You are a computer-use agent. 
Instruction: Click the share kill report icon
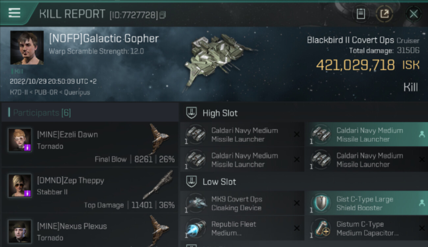click(384, 14)
